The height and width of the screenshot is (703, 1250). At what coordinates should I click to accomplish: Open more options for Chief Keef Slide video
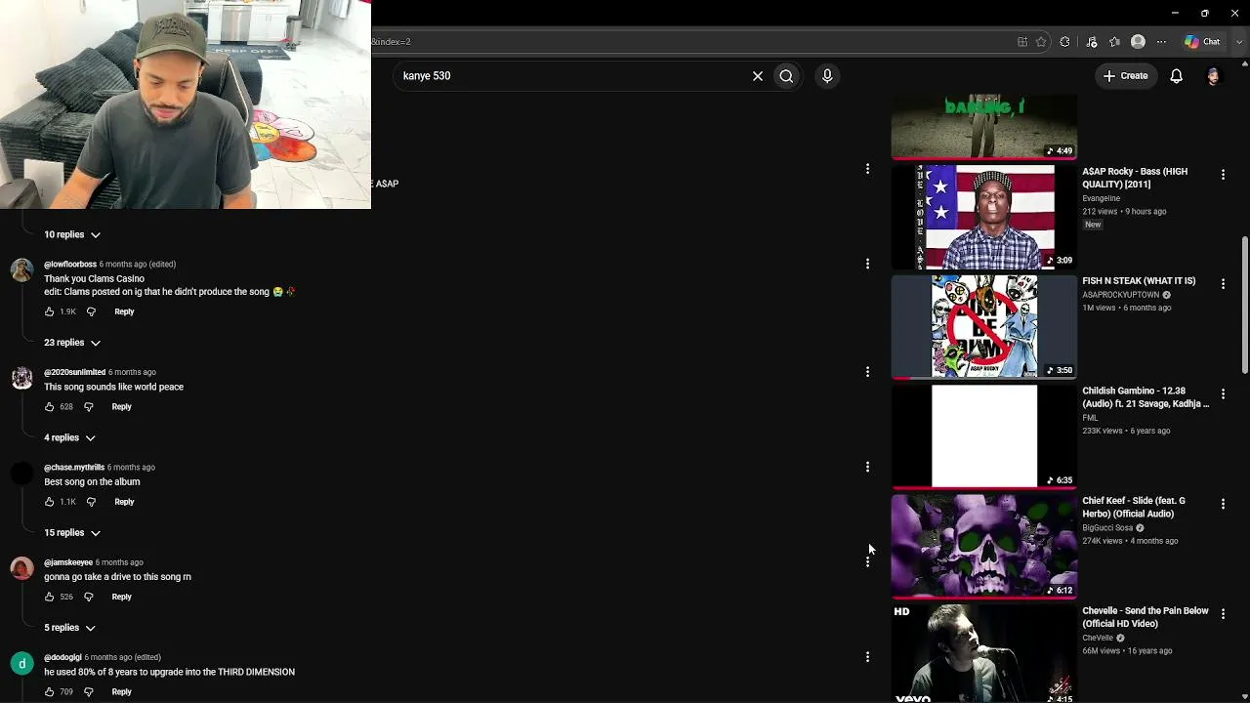tap(1223, 504)
